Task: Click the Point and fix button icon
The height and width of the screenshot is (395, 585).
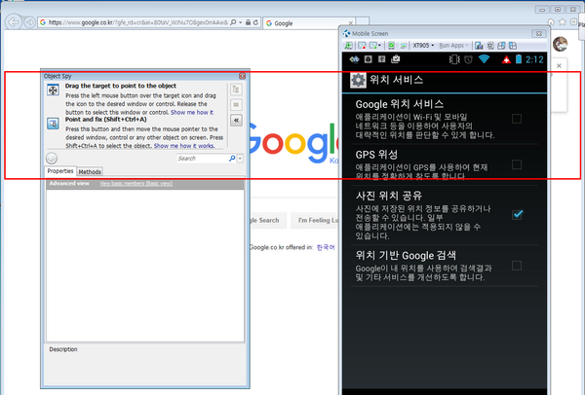Action: click(x=53, y=124)
